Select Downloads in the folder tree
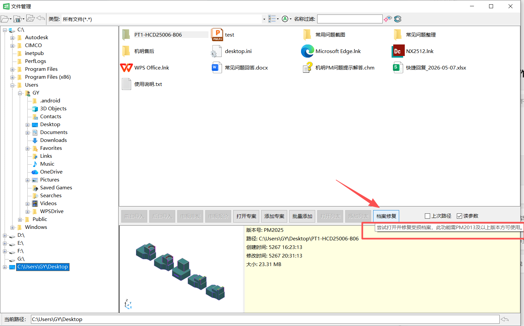The height and width of the screenshot is (326, 524). click(53, 140)
